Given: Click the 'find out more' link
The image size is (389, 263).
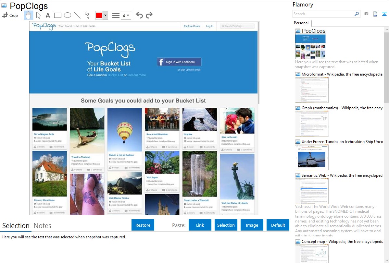Looking at the screenshot, I should (136, 75).
